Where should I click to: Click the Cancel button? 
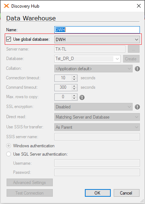tap(126, 193)
